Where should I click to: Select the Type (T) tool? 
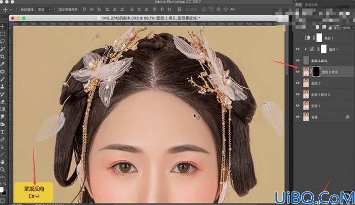(x=3, y=132)
